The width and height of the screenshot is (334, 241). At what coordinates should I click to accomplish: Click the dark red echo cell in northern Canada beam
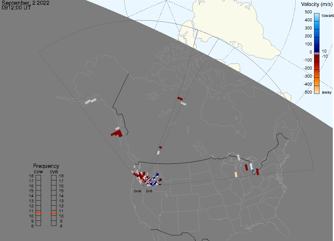pyautogui.click(x=180, y=98)
